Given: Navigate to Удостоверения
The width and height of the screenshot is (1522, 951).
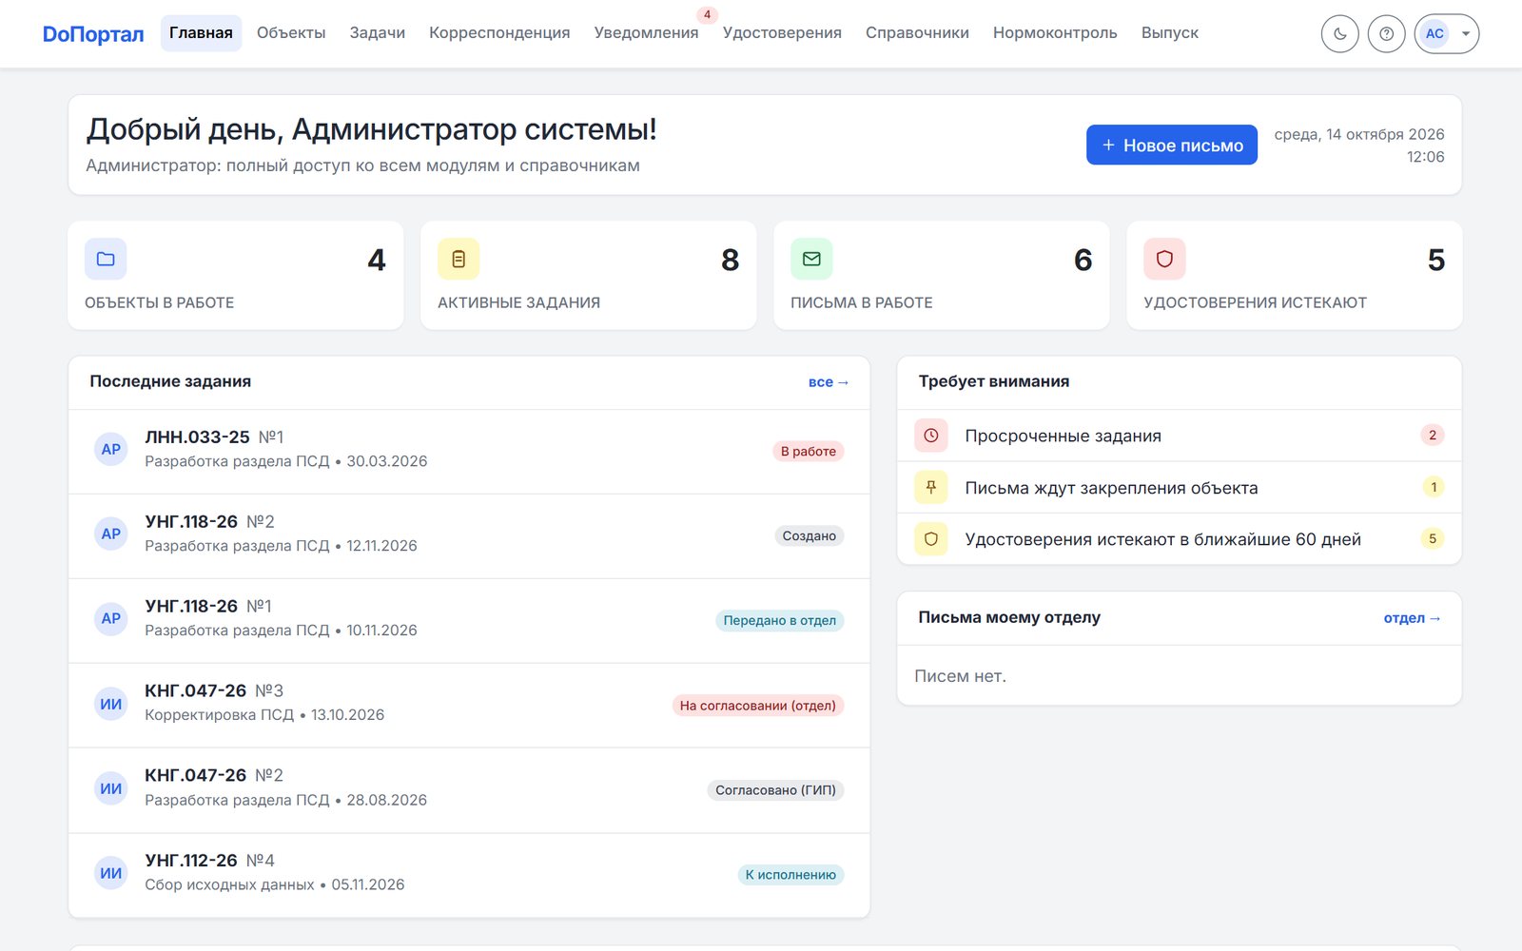Looking at the screenshot, I should click(x=782, y=33).
